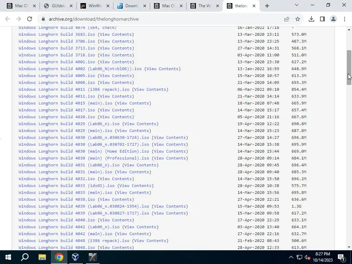The image size is (352, 264).
Task: Click muted volume tray icon
Action: 308,257
